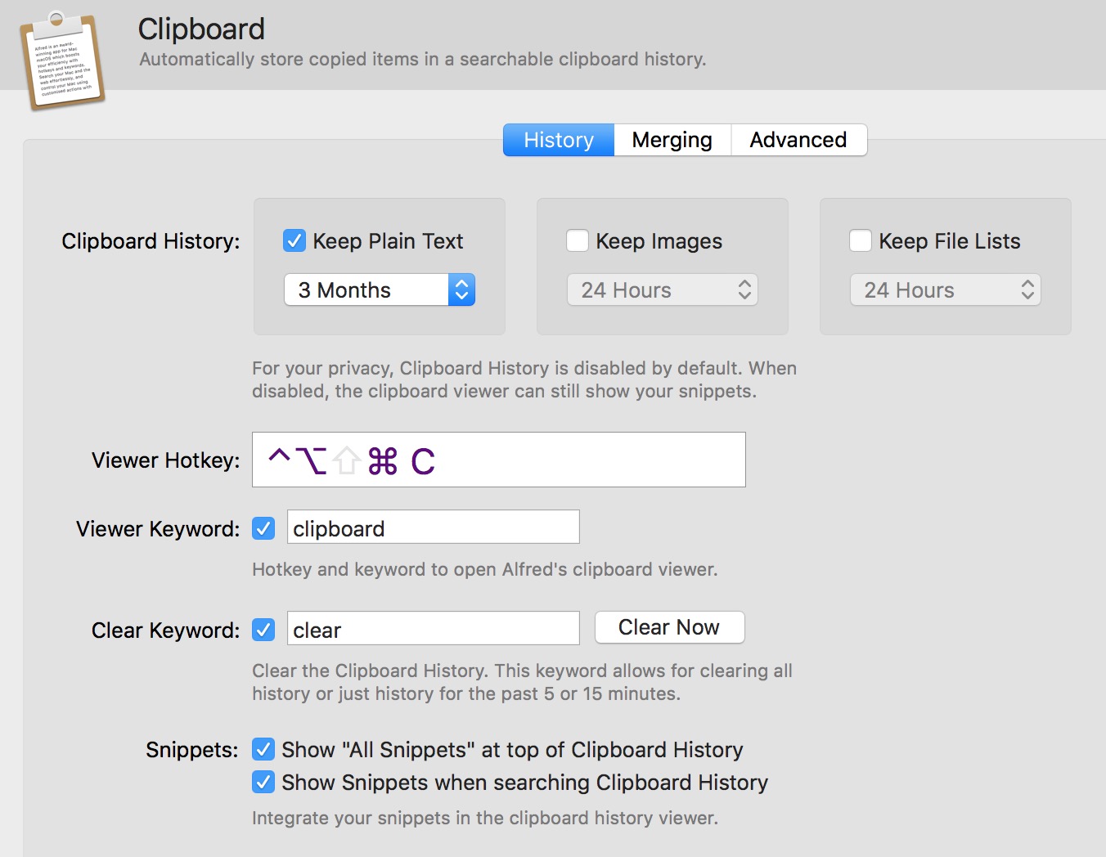Switch to the History tab
The width and height of the screenshot is (1106, 857).
[x=559, y=140]
